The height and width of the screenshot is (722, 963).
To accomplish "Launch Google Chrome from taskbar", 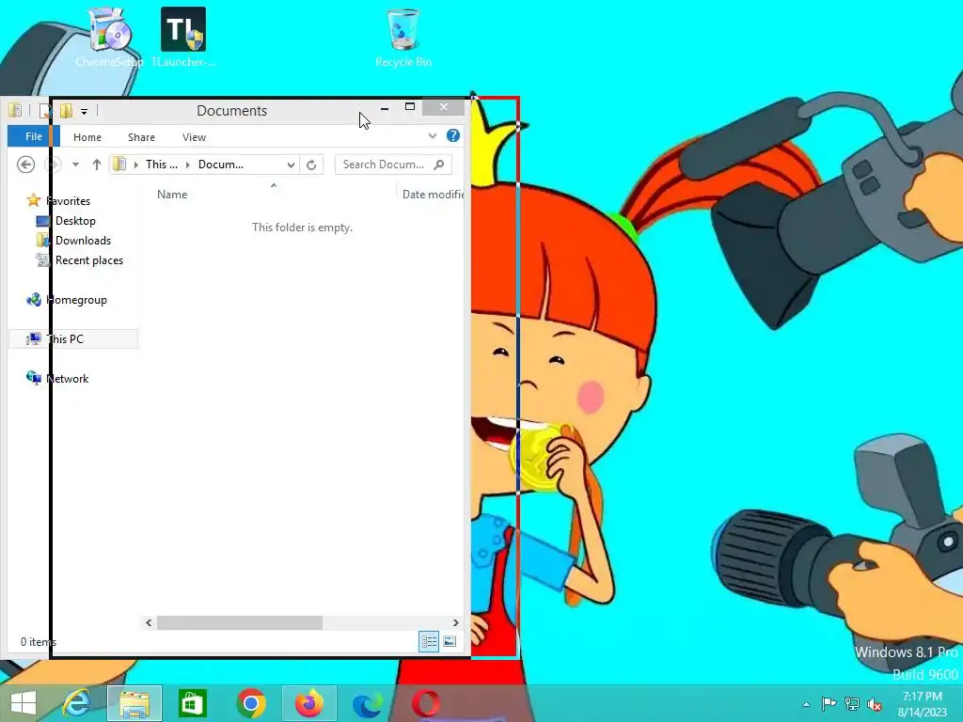I will point(250,703).
